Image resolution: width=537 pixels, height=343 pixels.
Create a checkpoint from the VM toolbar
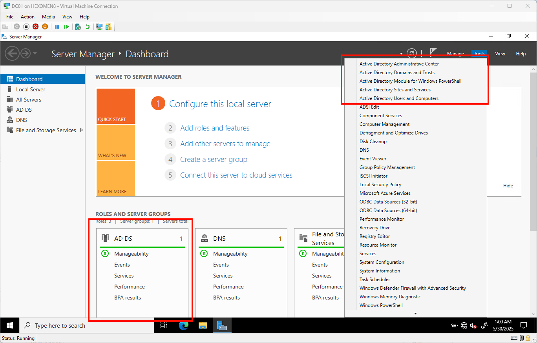(x=78, y=27)
